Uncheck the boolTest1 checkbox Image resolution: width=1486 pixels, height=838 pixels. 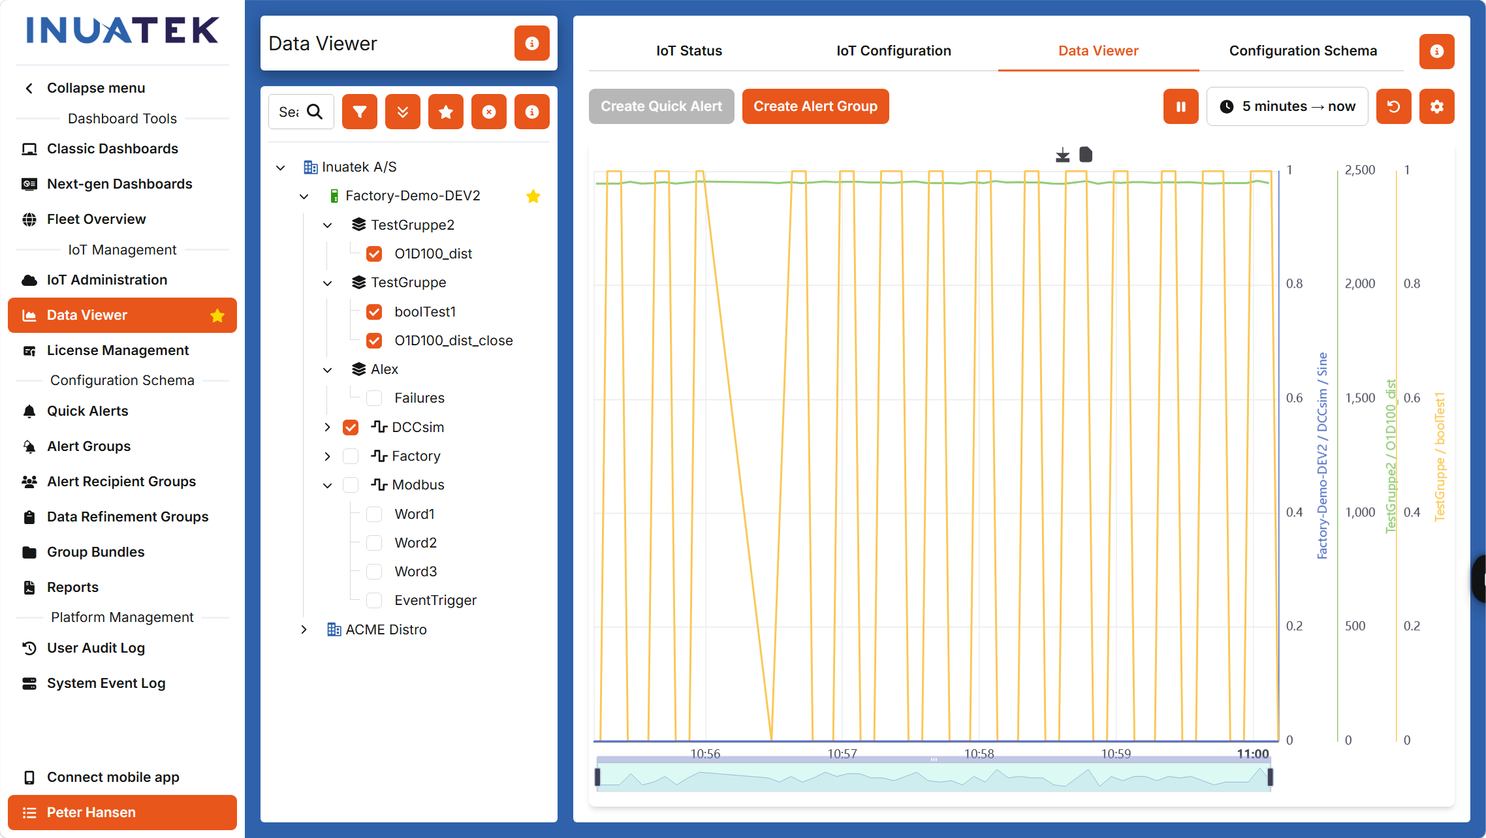point(374,312)
